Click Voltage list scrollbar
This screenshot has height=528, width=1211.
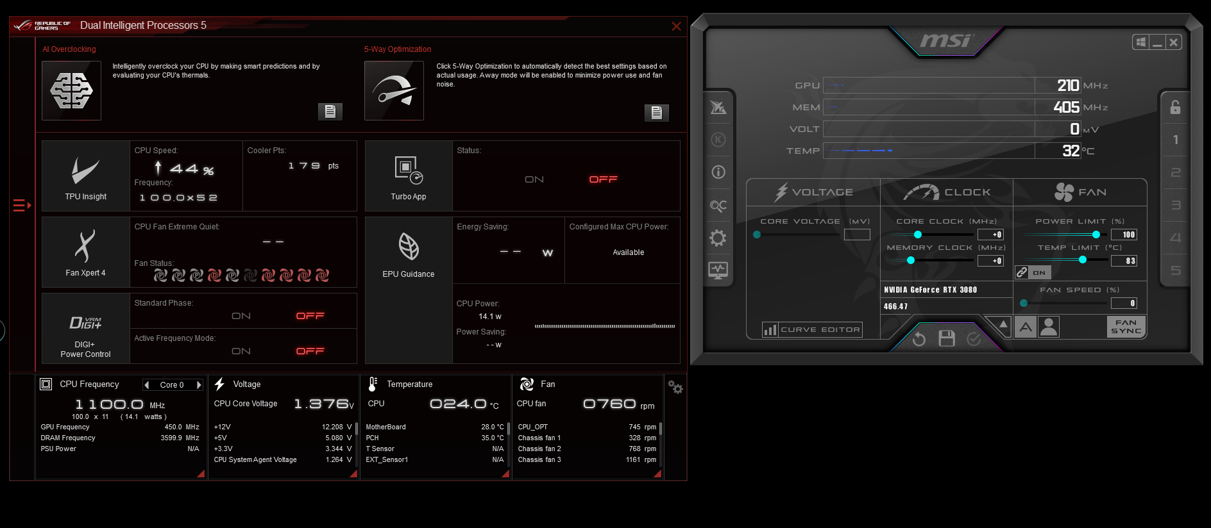(x=356, y=429)
